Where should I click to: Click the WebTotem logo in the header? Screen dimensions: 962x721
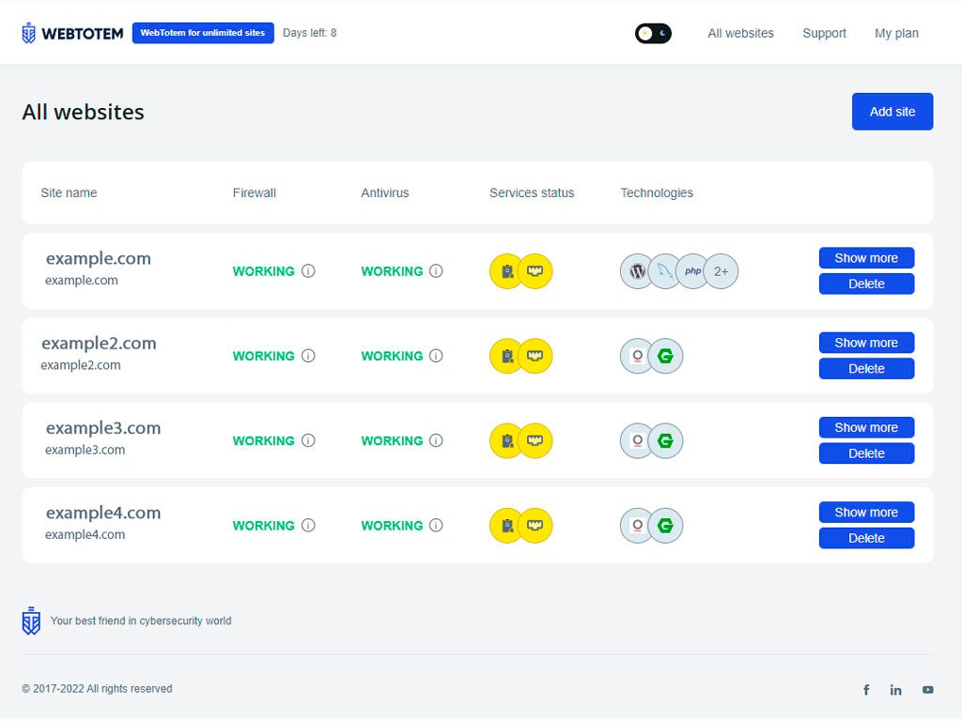72,34
